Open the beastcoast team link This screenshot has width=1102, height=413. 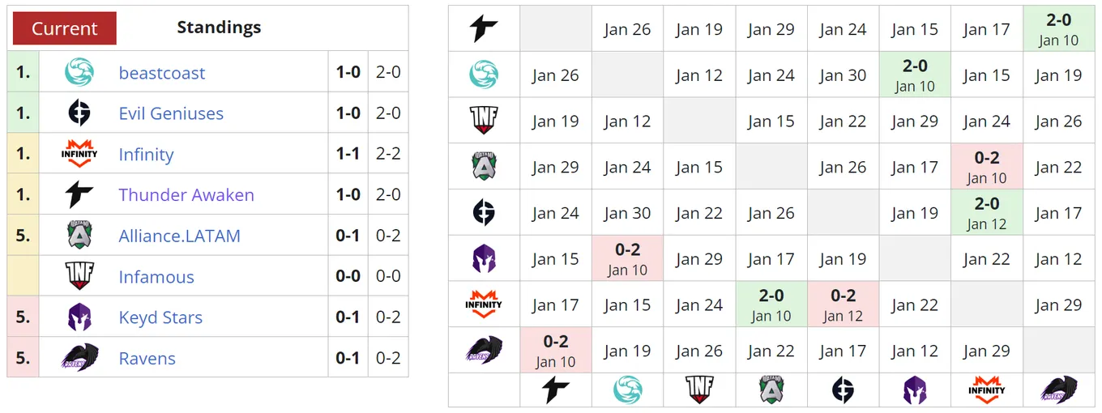[162, 73]
